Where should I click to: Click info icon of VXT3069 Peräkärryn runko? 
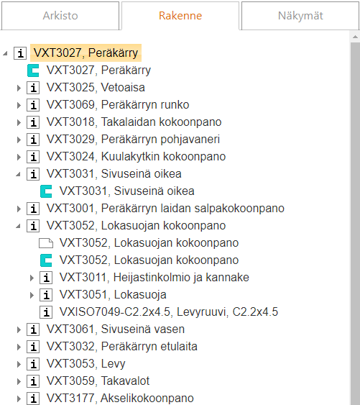pyautogui.click(x=33, y=105)
